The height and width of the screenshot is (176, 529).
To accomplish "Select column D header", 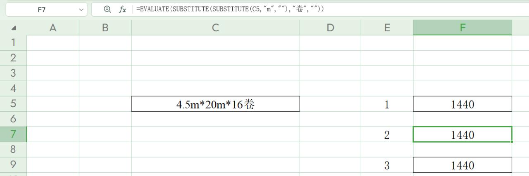I will [x=330, y=28].
